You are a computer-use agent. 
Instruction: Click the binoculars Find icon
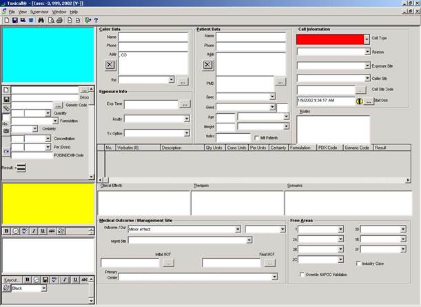point(41,21)
